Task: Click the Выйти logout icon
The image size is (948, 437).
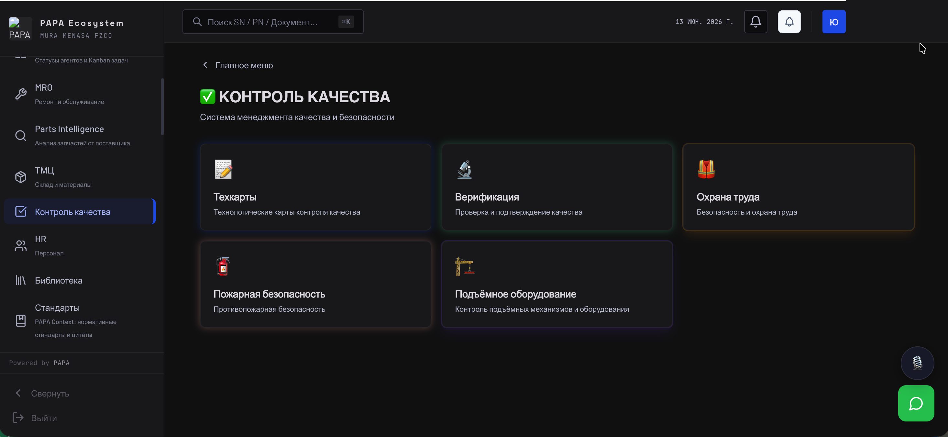Action: pyautogui.click(x=18, y=418)
